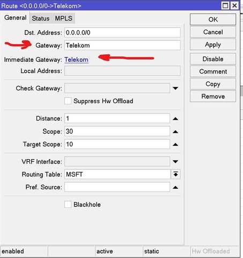Toggle Suppress Hw Offload checkbox
Image resolution: width=243 pixels, height=258 pixels.
point(68,101)
